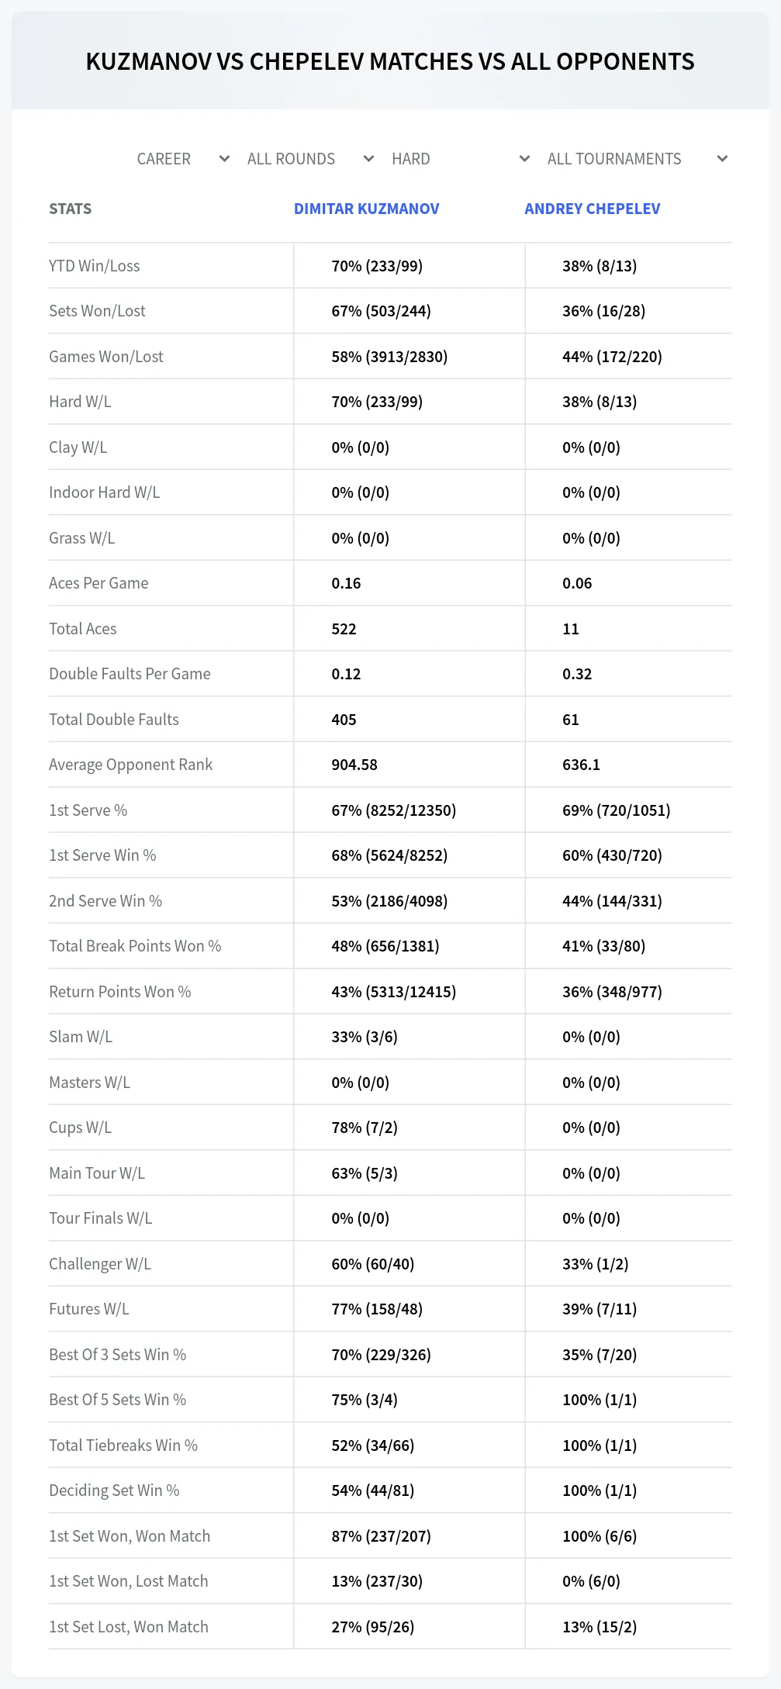Click Kuzmanov's Futures W/L value
The width and height of the screenshot is (781, 1689).
[377, 1309]
